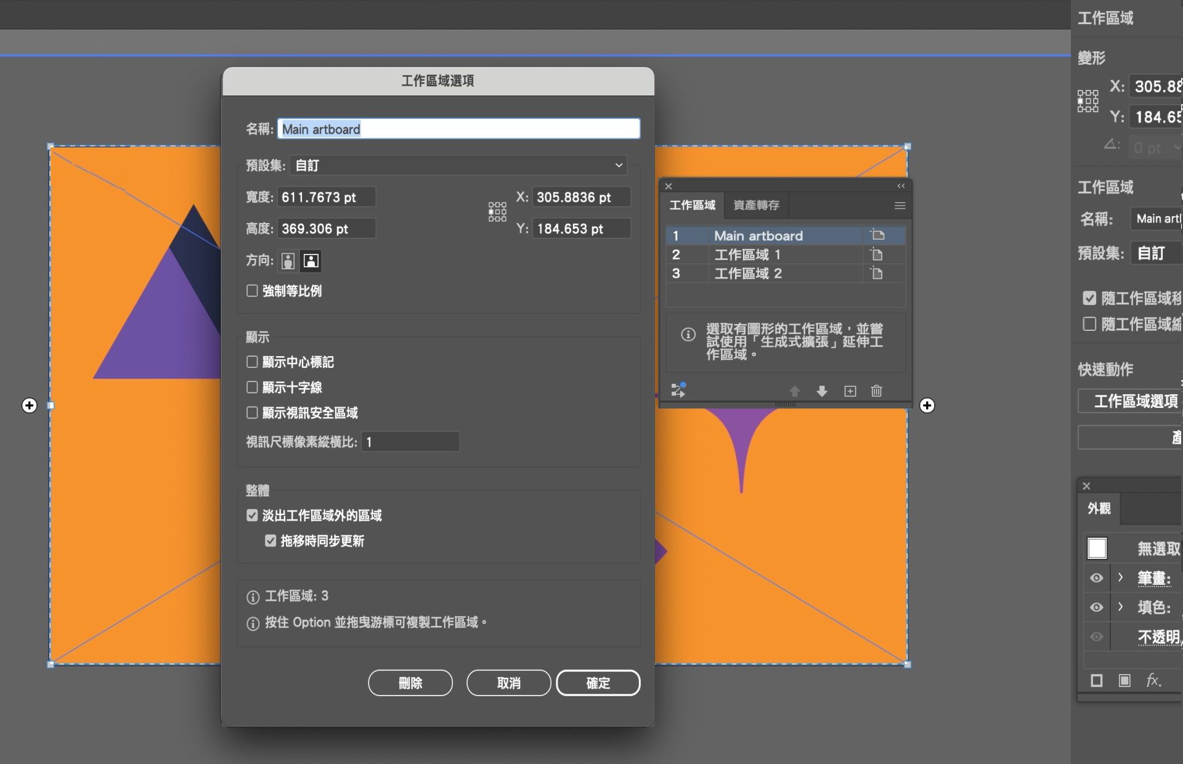Click the 取消 button

[508, 683]
